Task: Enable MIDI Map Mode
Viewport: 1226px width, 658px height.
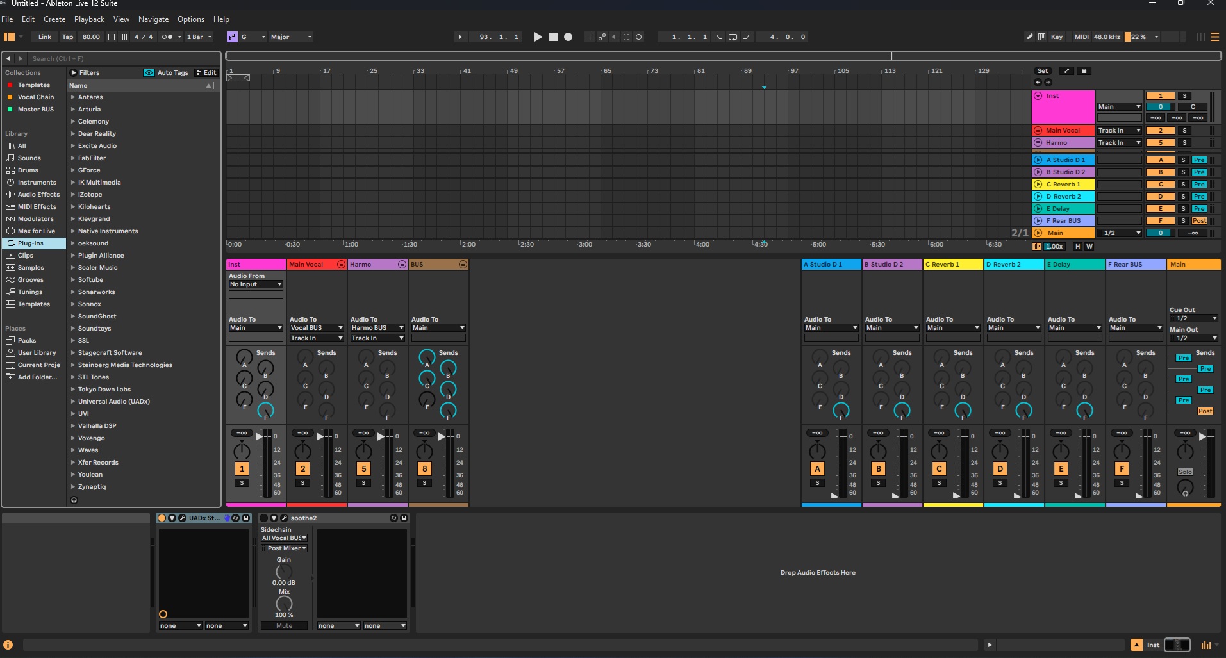Action: 1081,37
